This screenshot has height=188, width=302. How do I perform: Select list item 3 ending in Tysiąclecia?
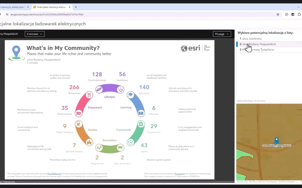pos(269,50)
